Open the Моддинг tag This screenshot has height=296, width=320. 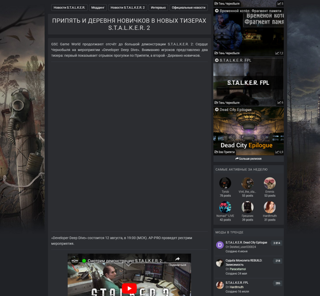(98, 7)
